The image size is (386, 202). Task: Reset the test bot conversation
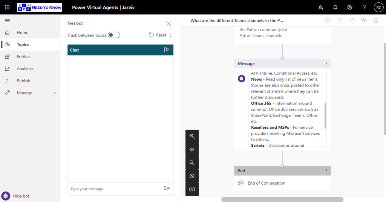(157, 35)
